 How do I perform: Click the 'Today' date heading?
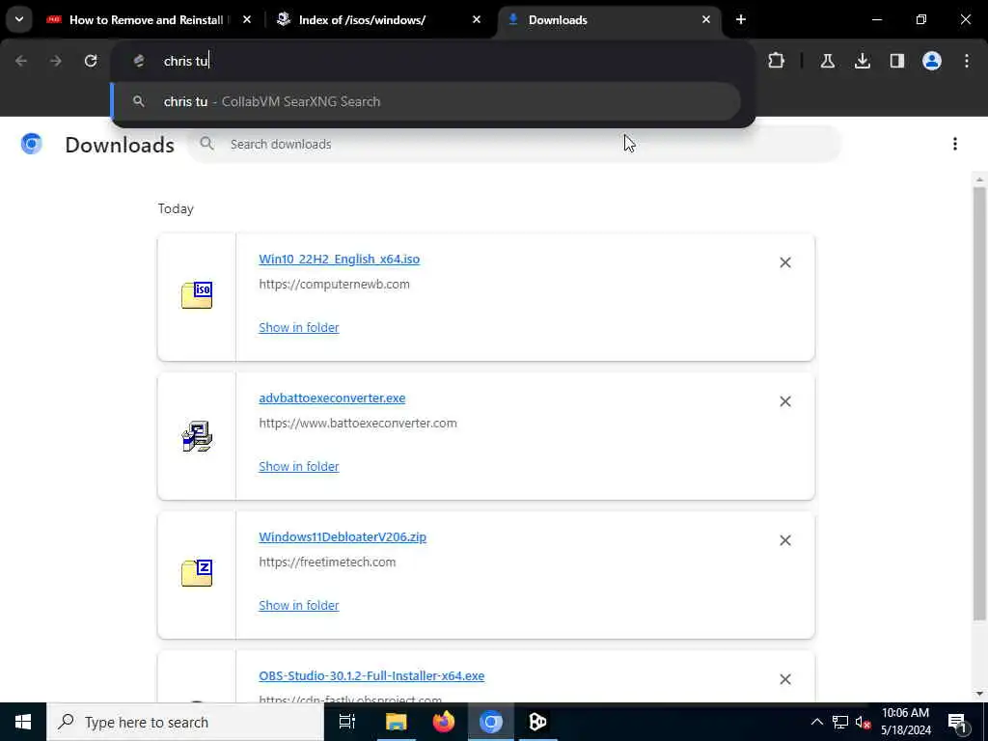click(x=176, y=208)
